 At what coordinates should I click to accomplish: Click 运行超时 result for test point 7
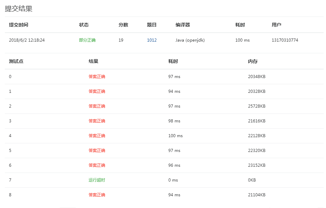click(x=97, y=180)
